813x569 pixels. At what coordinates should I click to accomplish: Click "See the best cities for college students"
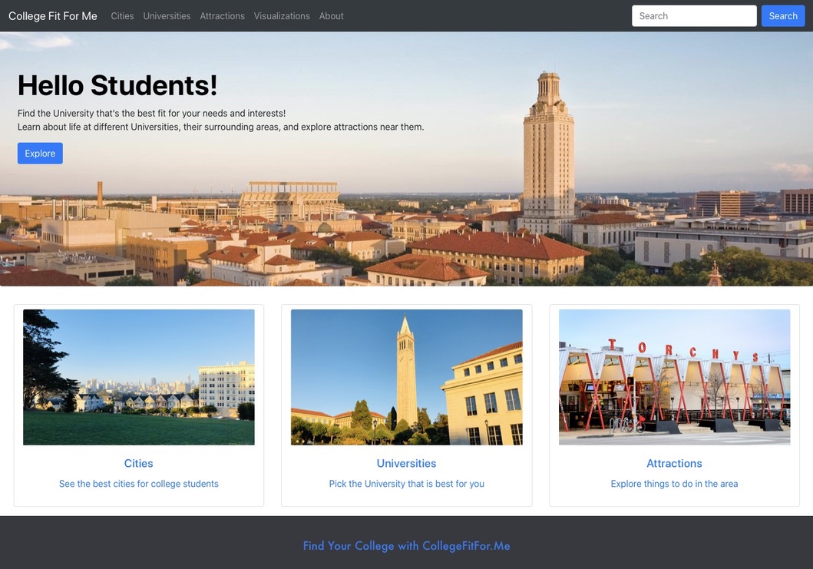pyautogui.click(x=139, y=484)
